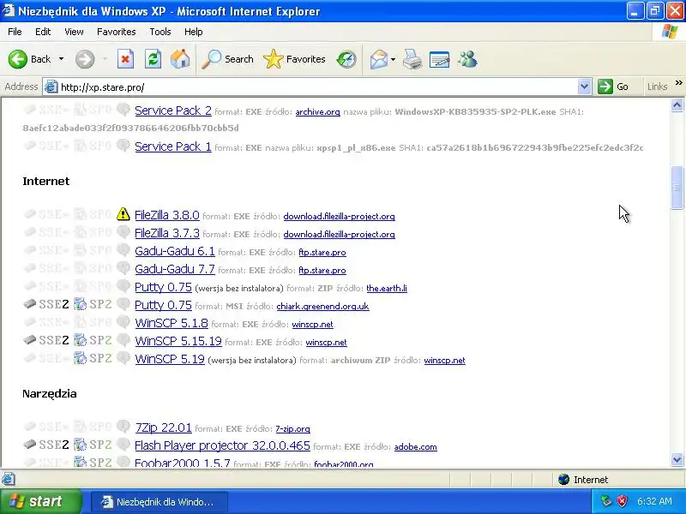Open the Messenger people icon
Viewport: 686px width, 514px height.
(x=467, y=59)
